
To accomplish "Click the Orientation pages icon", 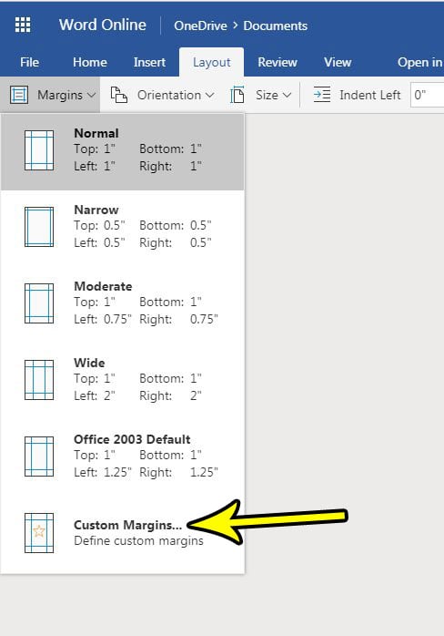I will click(119, 95).
